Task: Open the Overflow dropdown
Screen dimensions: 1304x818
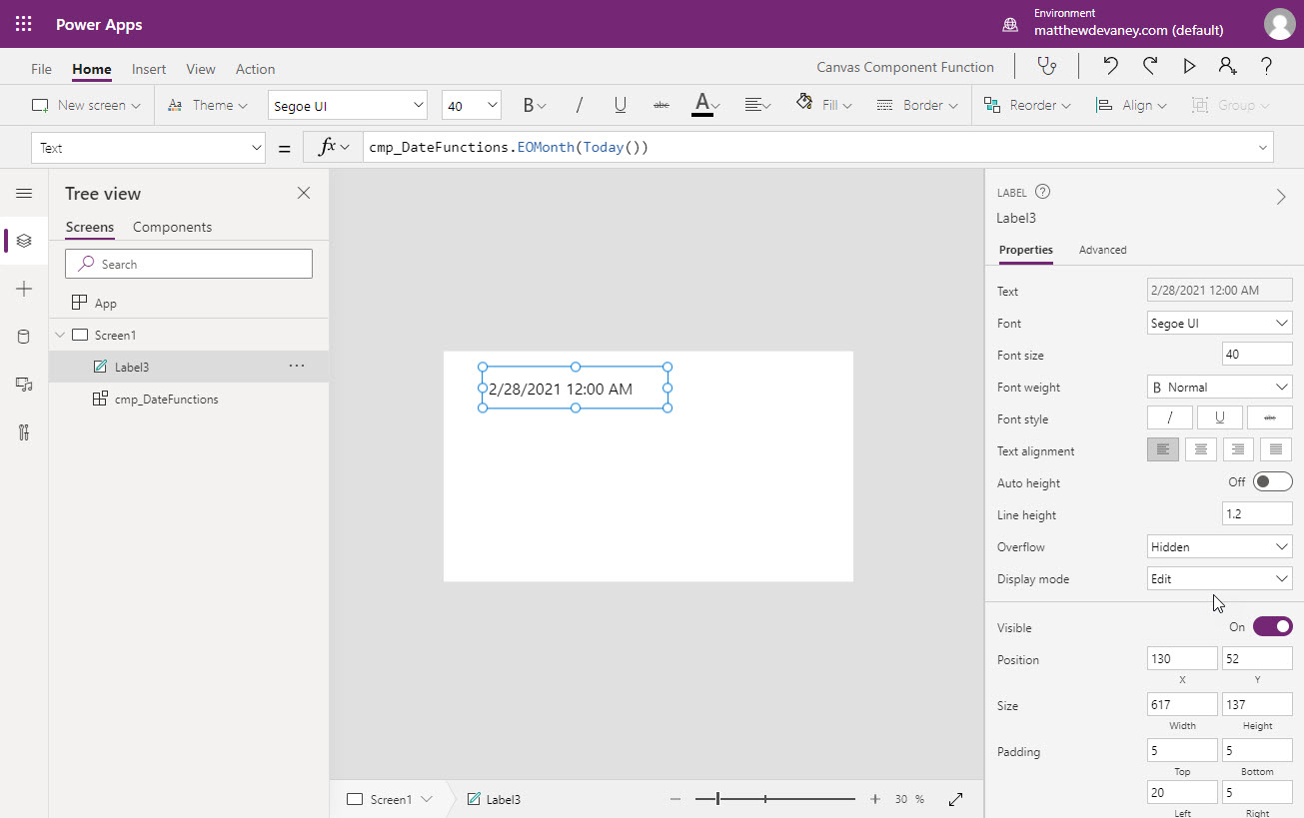Action: tap(1219, 546)
